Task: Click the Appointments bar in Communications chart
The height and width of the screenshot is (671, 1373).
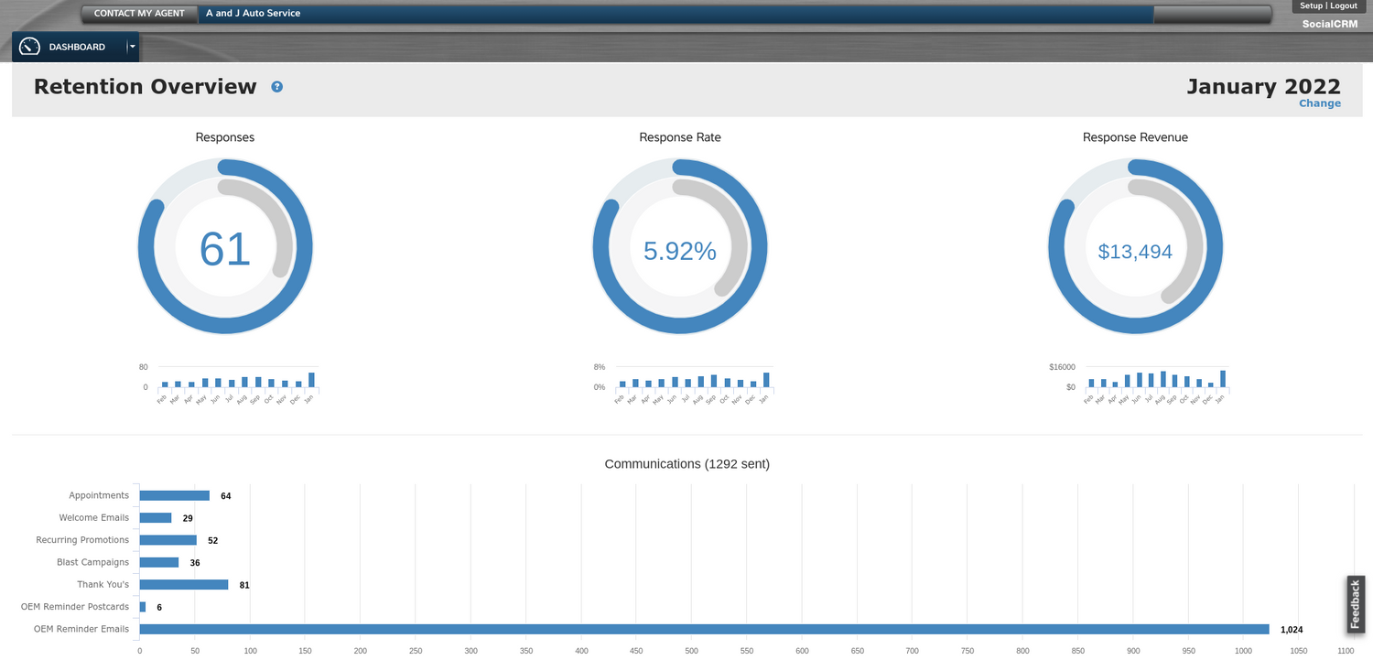Action: coord(174,495)
